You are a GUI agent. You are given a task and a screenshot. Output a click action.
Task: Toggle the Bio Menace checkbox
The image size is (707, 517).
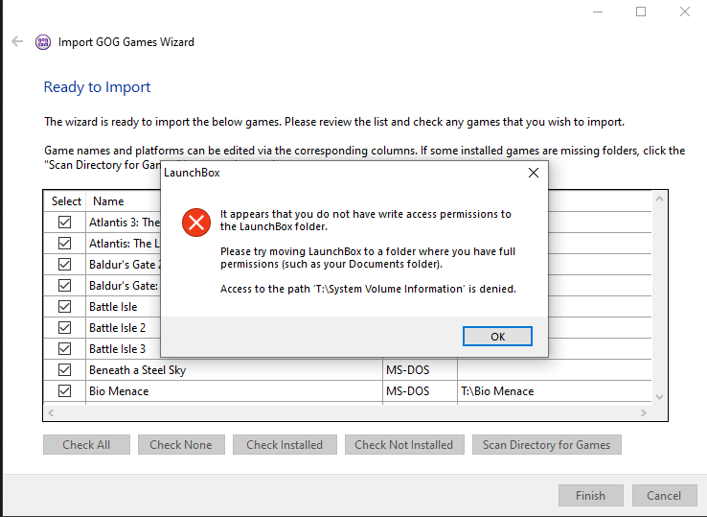(65, 391)
